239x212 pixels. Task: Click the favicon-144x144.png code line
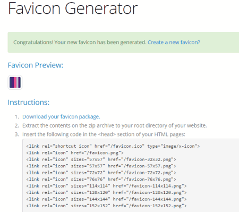[106, 199]
